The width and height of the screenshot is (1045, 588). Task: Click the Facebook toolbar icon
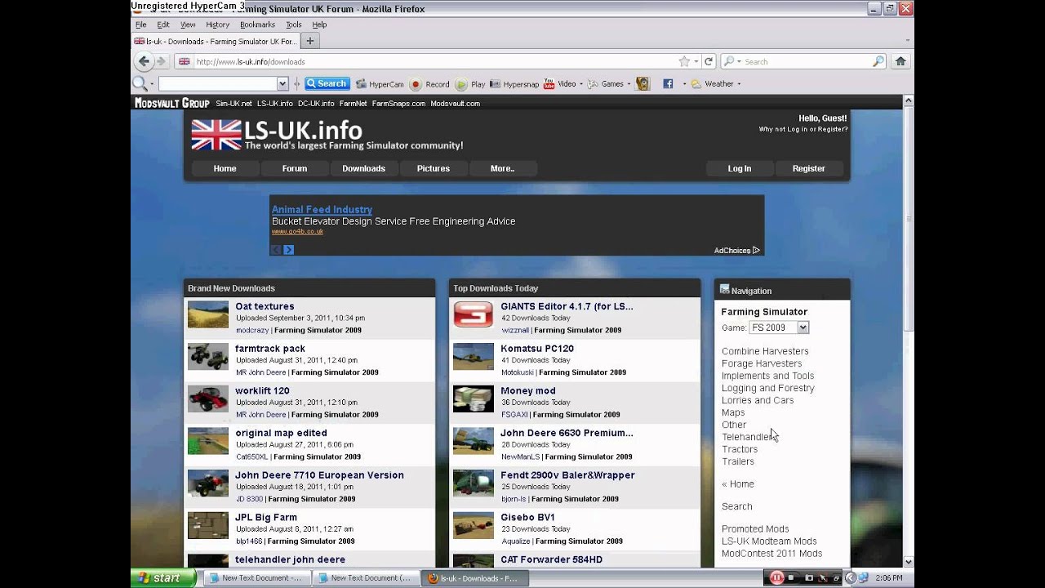[x=668, y=83]
